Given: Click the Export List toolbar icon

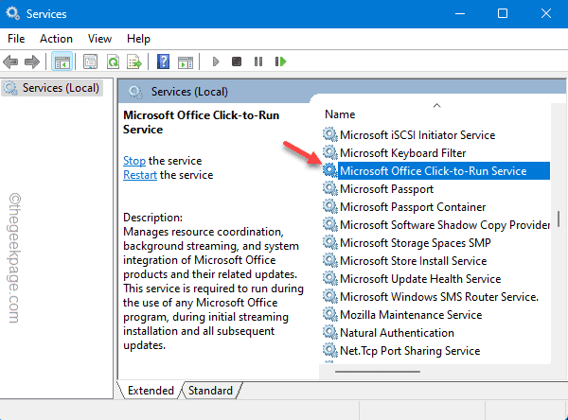Looking at the screenshot, I should [134, 61].
